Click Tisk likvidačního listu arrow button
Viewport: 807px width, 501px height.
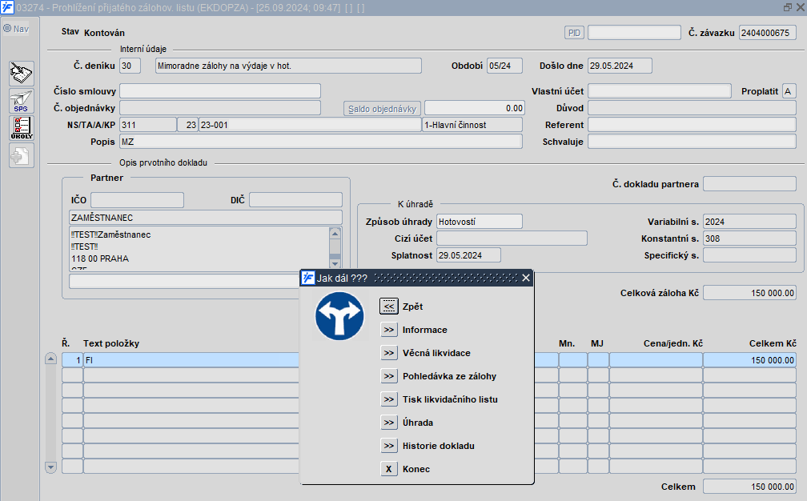pyautogui.click(x=388, y=399)
